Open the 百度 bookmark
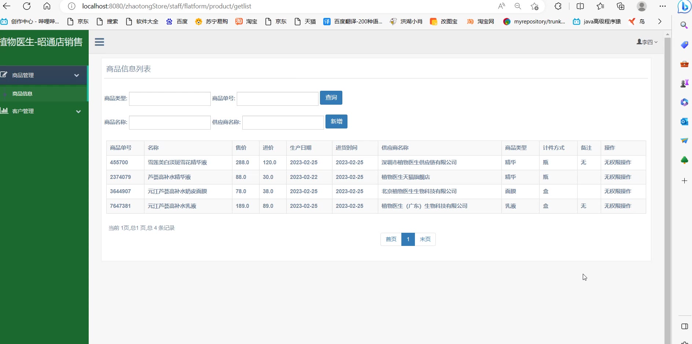This screenshot has height=344, width=692. (177, 22)
